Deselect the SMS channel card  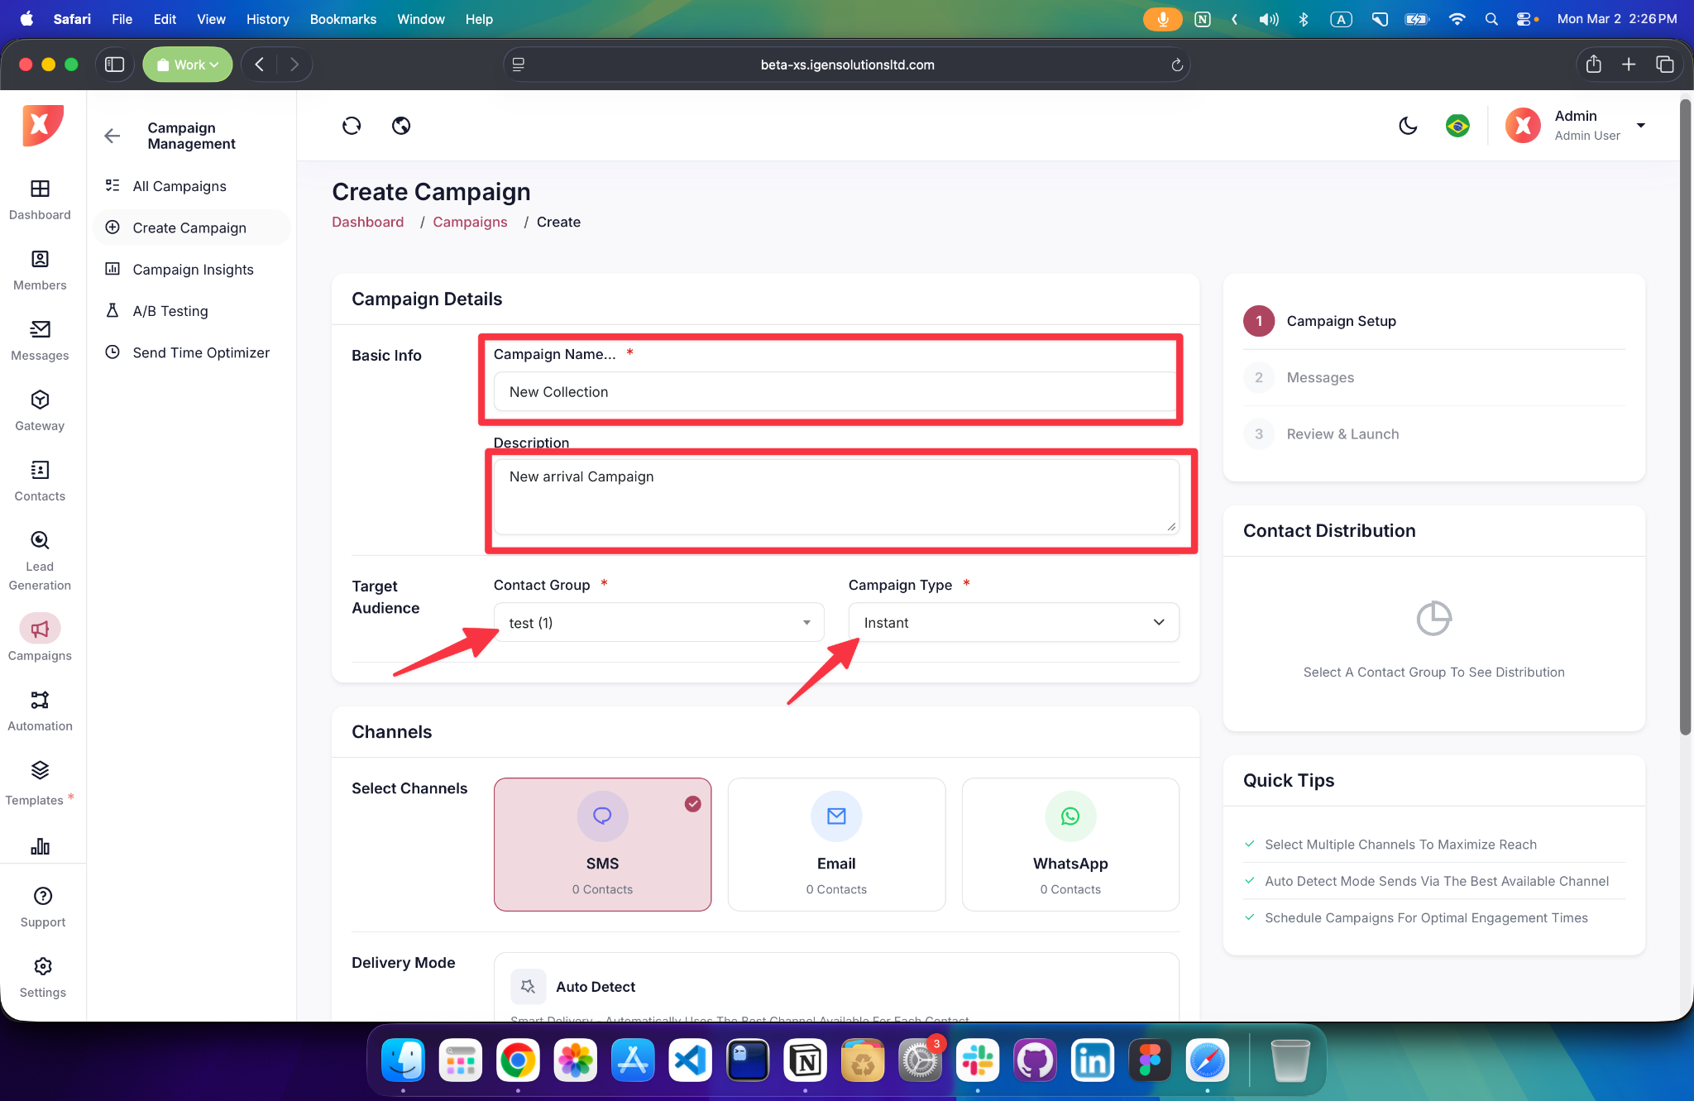click(x=602, y=844)
